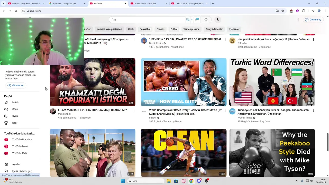The width and height of the screenshot is (329, 185).
Task: Open Chrome three-dot menu
Action: click(325, 11)
